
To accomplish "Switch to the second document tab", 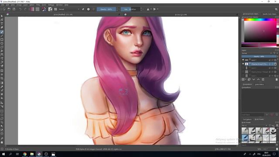I will coord(181,14).
